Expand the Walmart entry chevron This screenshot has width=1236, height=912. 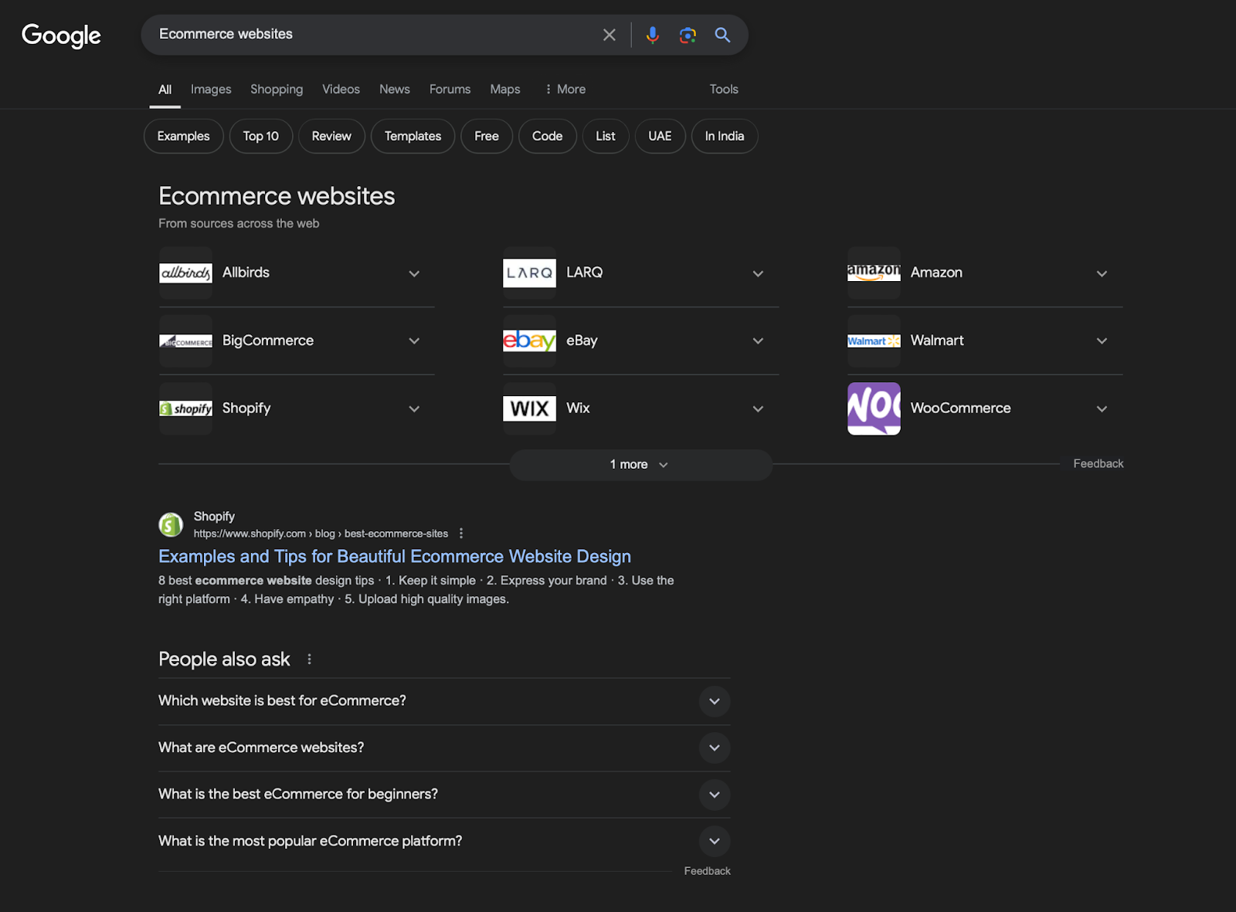(1102, 341)
